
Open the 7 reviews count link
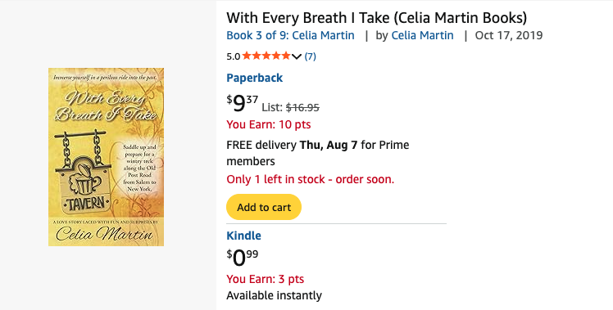coord(310,56)
